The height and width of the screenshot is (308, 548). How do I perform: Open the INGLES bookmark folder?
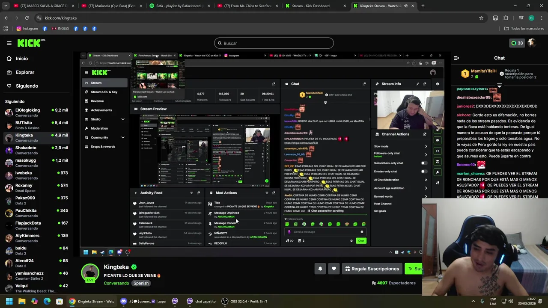pos(60,29)
